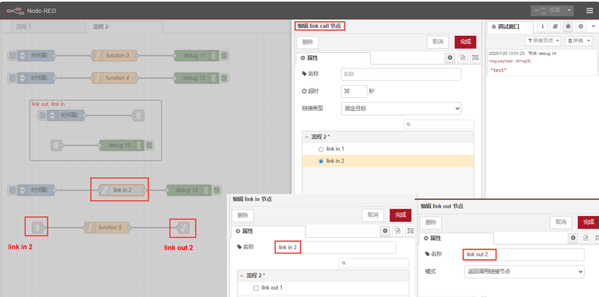Trigger inject button of the link call row

pos(13,190)
